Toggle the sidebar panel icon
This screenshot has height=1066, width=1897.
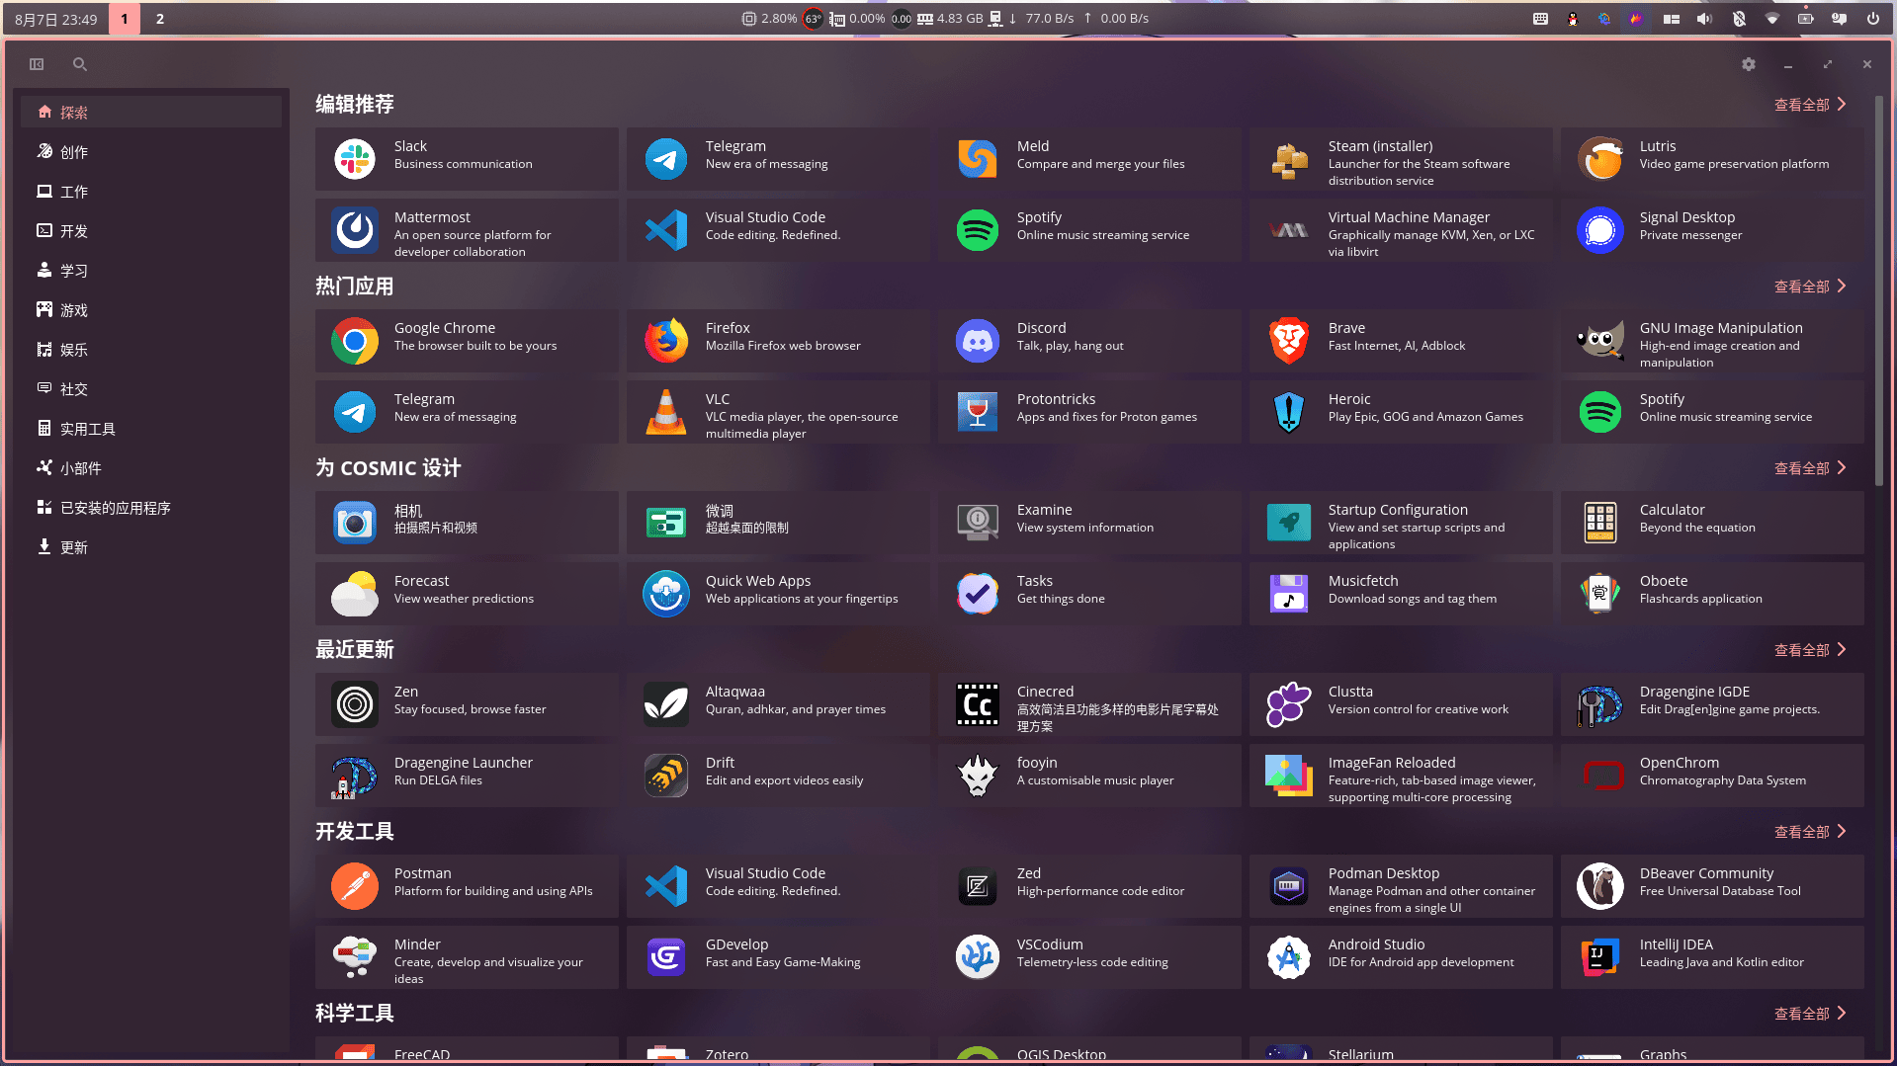[37, 64]
